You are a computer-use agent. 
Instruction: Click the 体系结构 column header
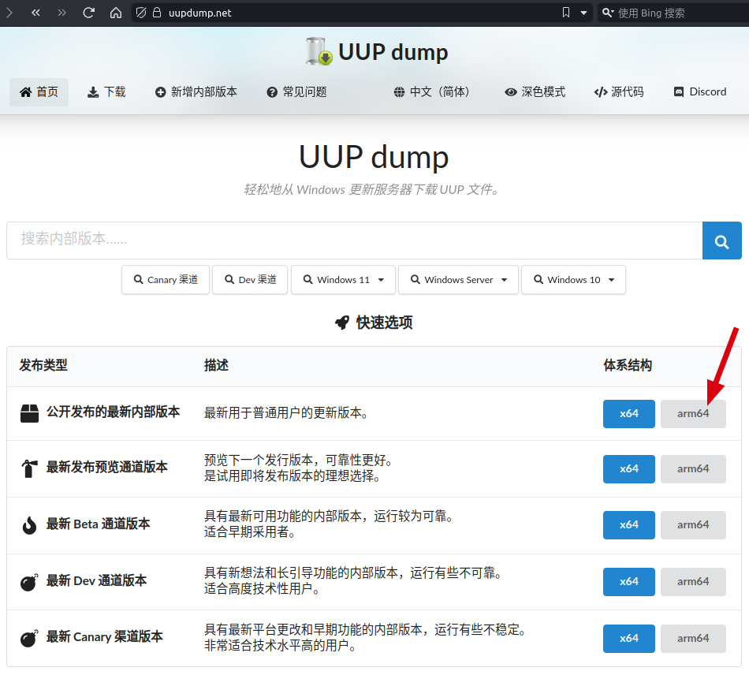(628, 365)
